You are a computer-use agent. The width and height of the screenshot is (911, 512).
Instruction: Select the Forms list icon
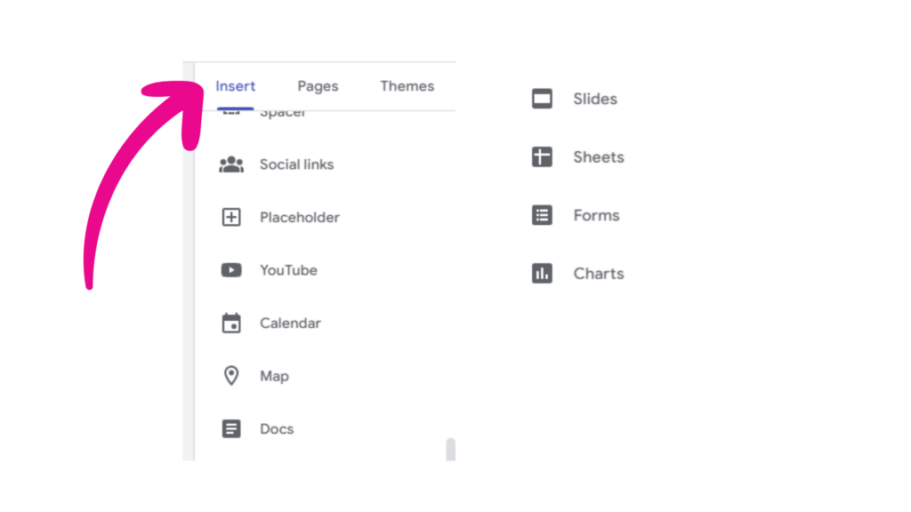coord(542,215)
